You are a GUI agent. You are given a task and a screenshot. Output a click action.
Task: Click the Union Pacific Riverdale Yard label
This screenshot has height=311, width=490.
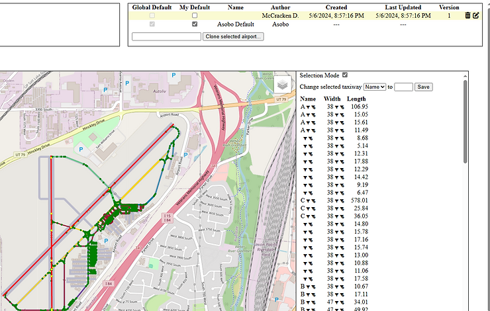pyautogui.click(x=266, y=249)
